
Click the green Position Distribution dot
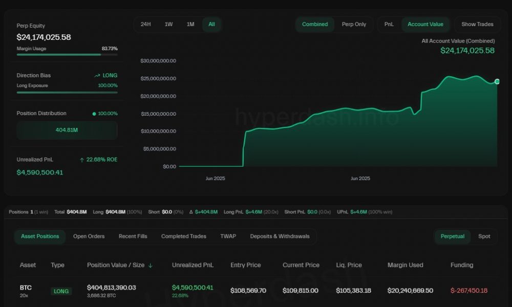(94, 114)
